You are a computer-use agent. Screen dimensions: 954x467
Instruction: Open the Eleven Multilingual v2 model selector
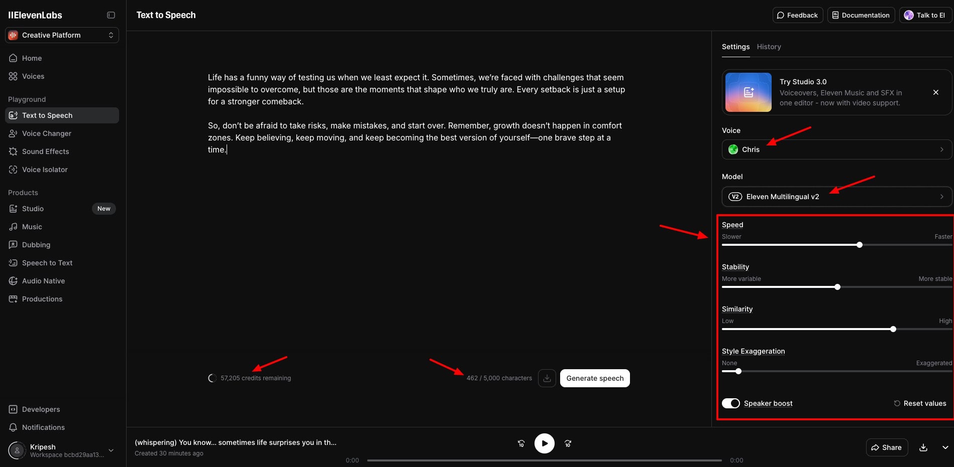836,197
